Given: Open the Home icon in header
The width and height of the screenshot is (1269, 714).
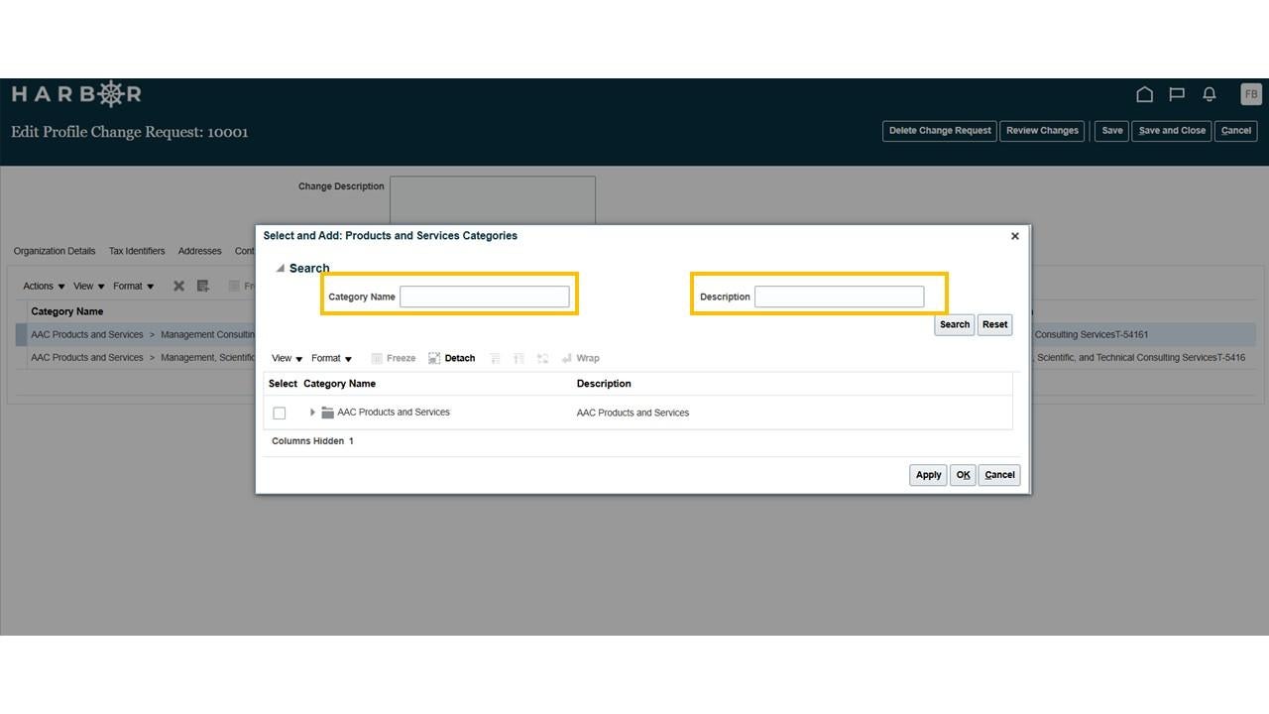Looking at the screenshot, I should click(1144, 94).
